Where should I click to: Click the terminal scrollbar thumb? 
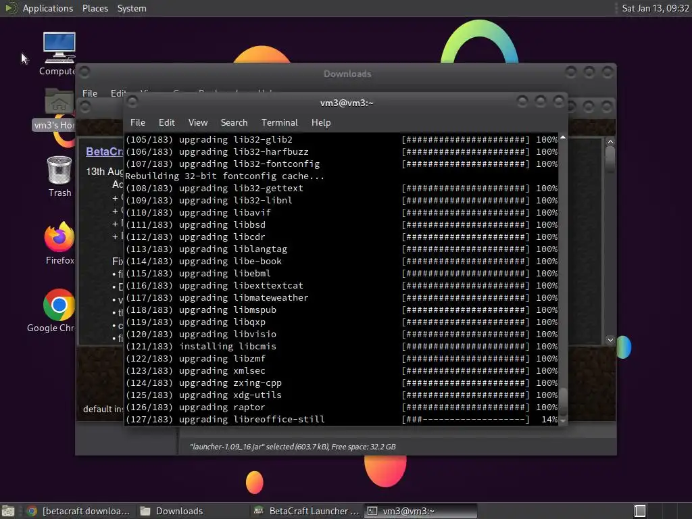click(563, 401)
